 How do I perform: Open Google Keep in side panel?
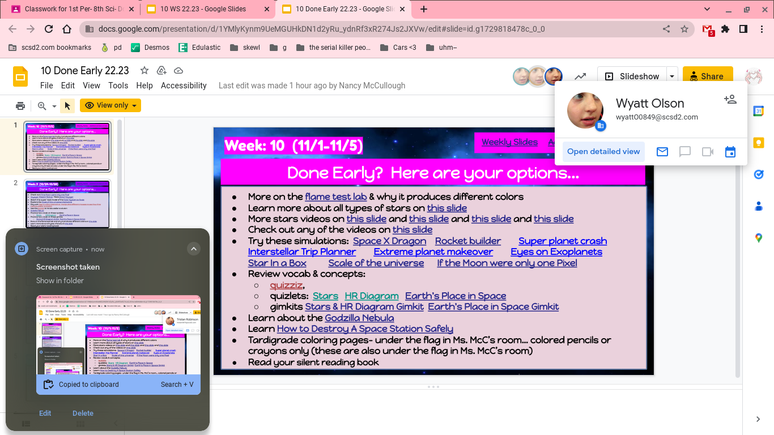759,143
